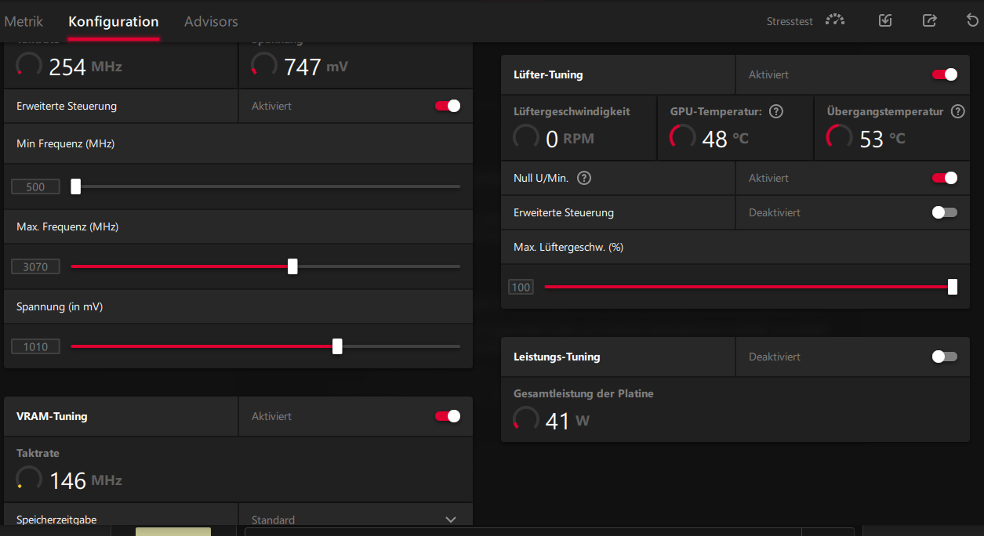The image size is (984, 536).
Task: Click the Speicherzeitgabe label
Action: [56, 520]
